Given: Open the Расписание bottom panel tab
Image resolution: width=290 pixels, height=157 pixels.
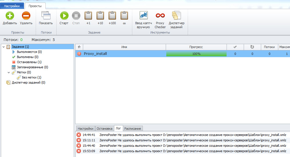Looking at the screenshot, I should [133, 129].
